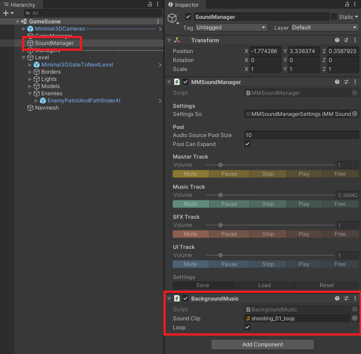Click Save settings button
The height and width of the screenshot is (354, 361).
pyautogui.click(x=203, y=285)
